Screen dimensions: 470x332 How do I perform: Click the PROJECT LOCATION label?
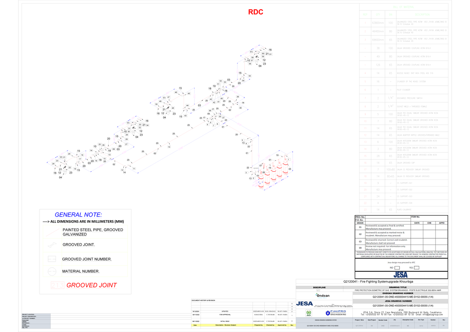coord(29,314)
